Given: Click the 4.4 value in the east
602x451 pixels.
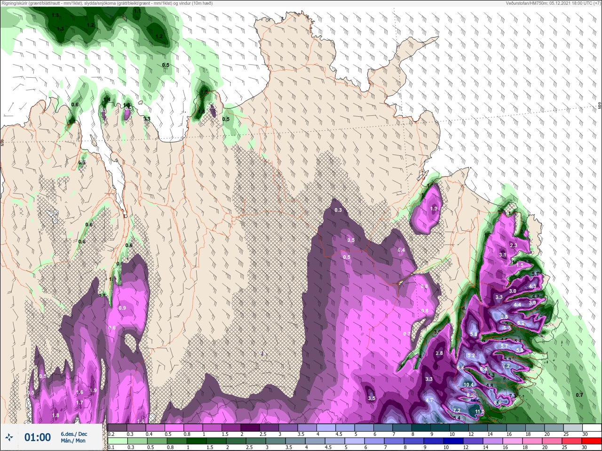Looking at the screenshot, I should [517, 305].
